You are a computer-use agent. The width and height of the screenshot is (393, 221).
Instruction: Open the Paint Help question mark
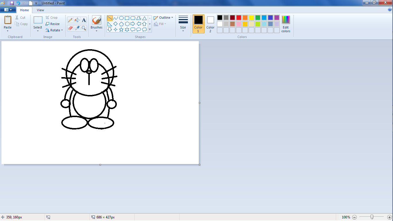coord(390,9)
